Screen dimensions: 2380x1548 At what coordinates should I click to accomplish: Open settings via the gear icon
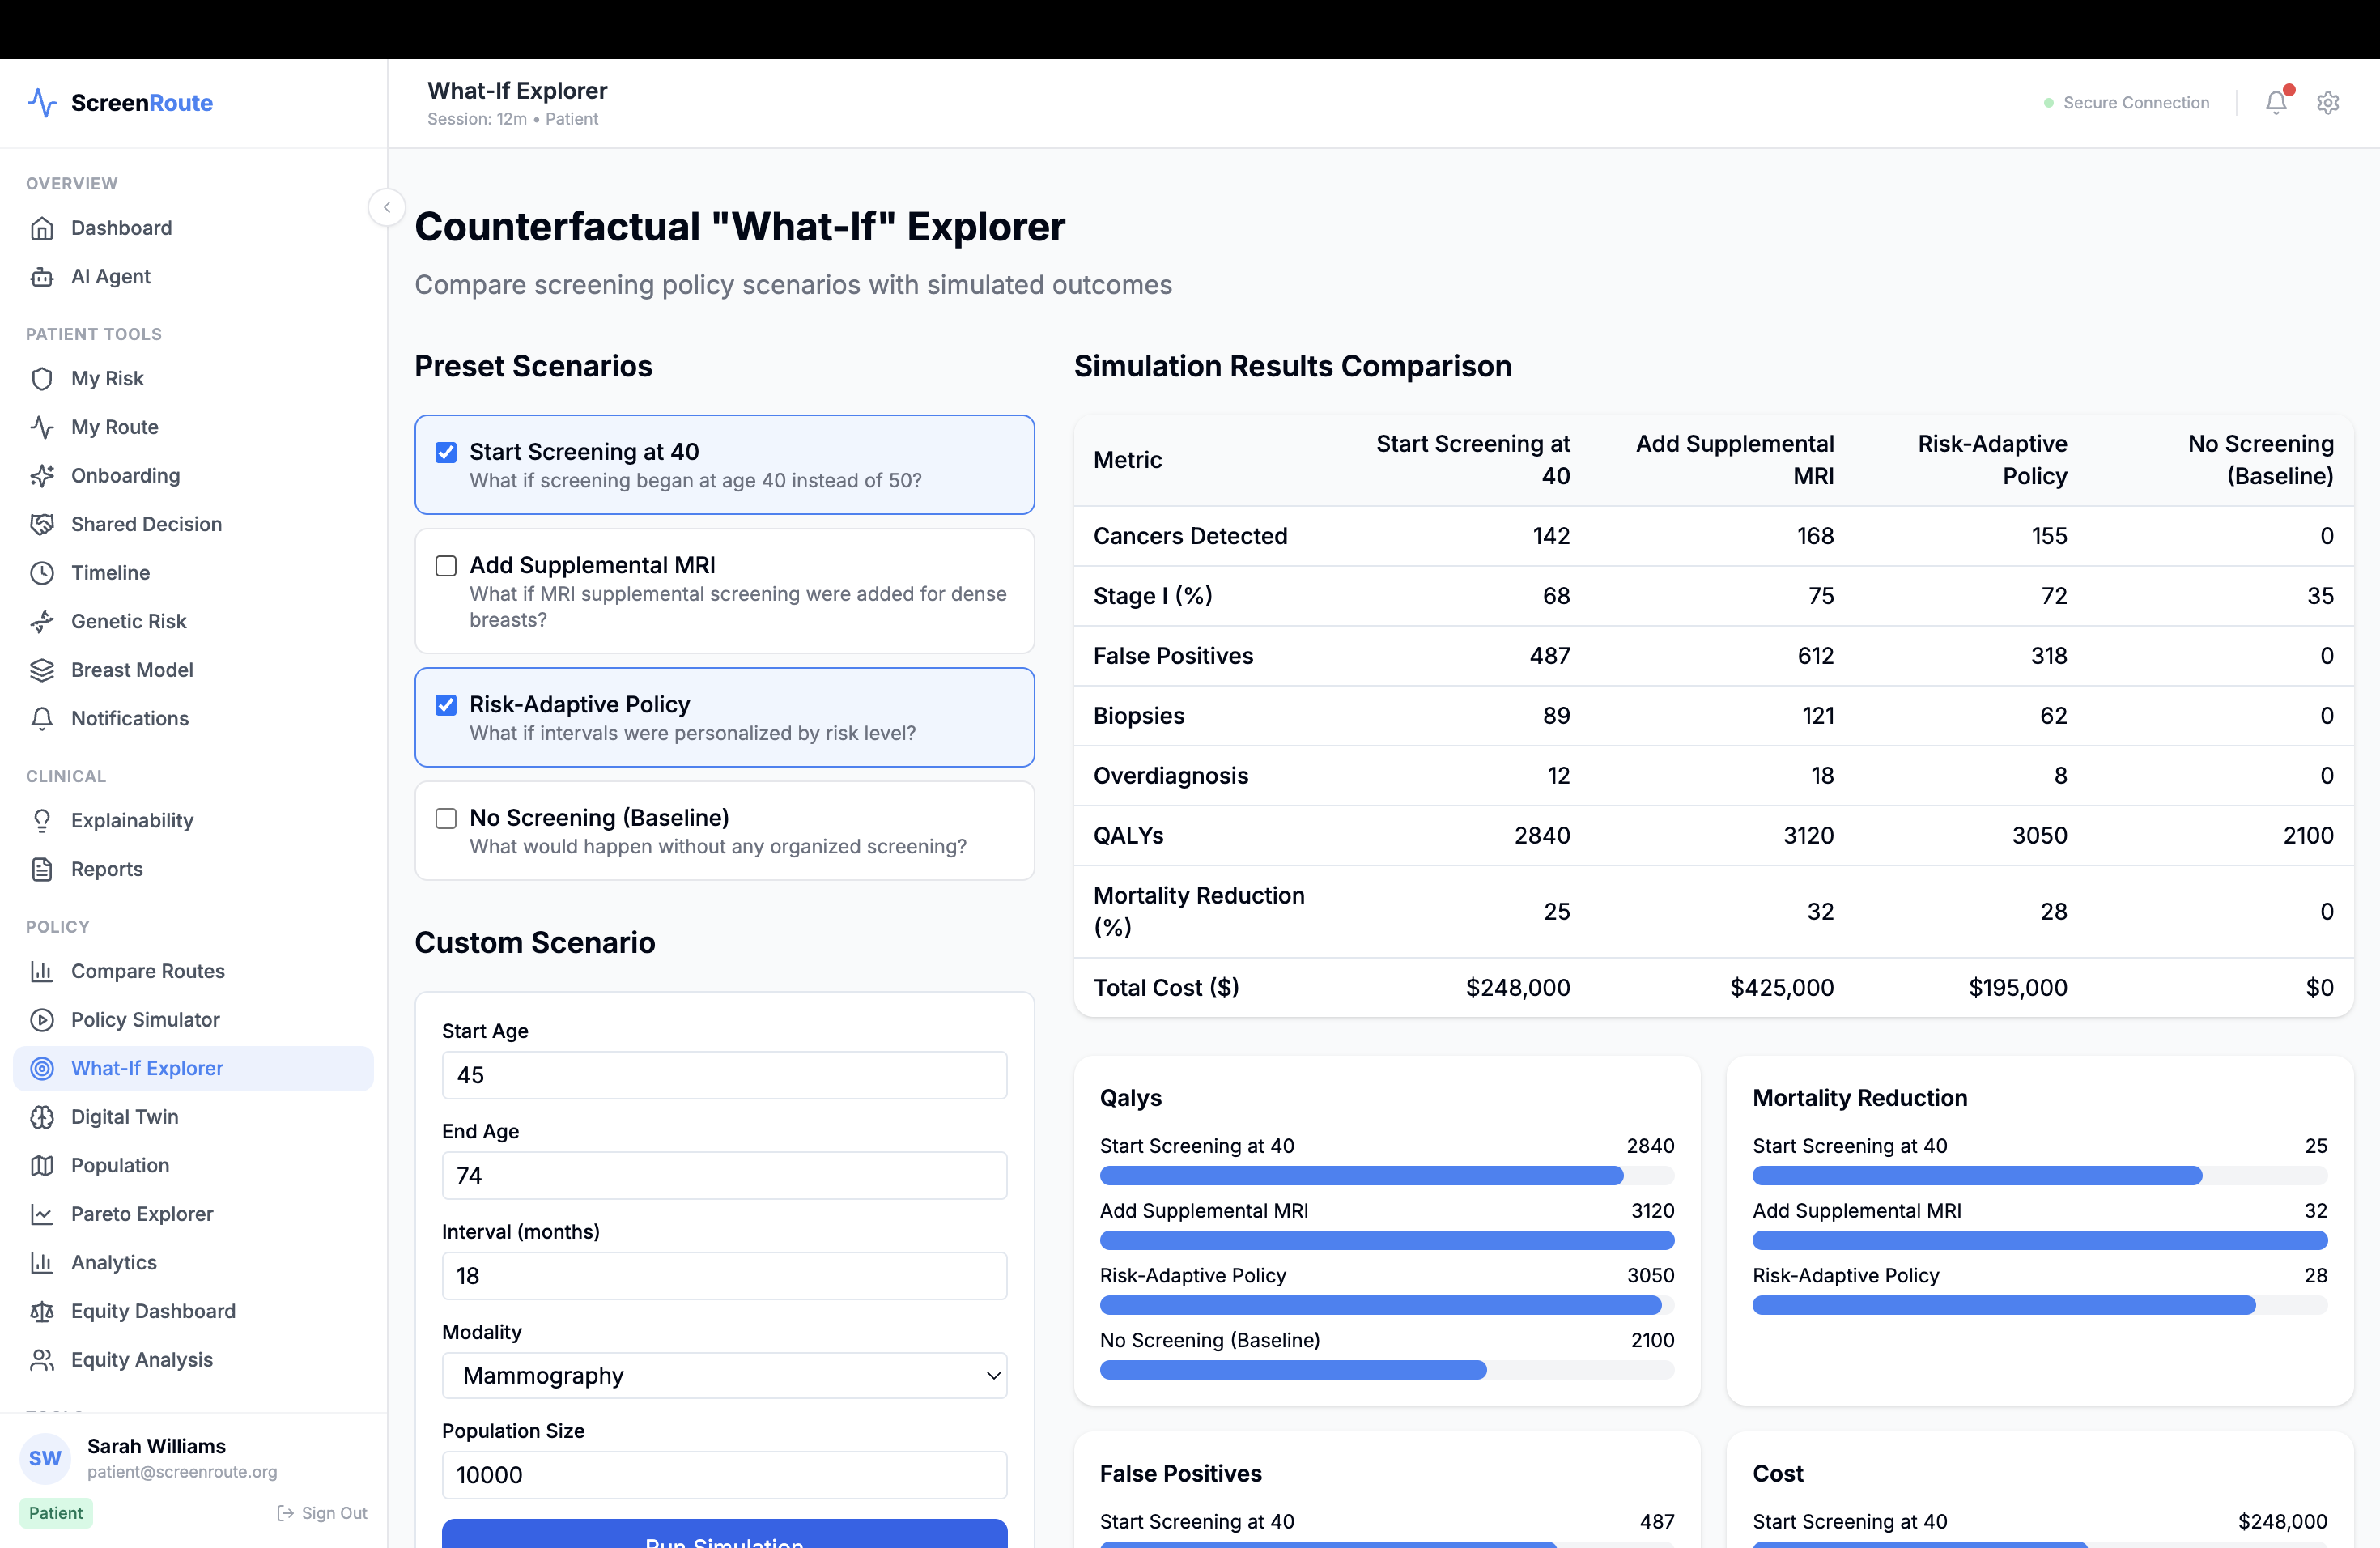pos(2327,103)
